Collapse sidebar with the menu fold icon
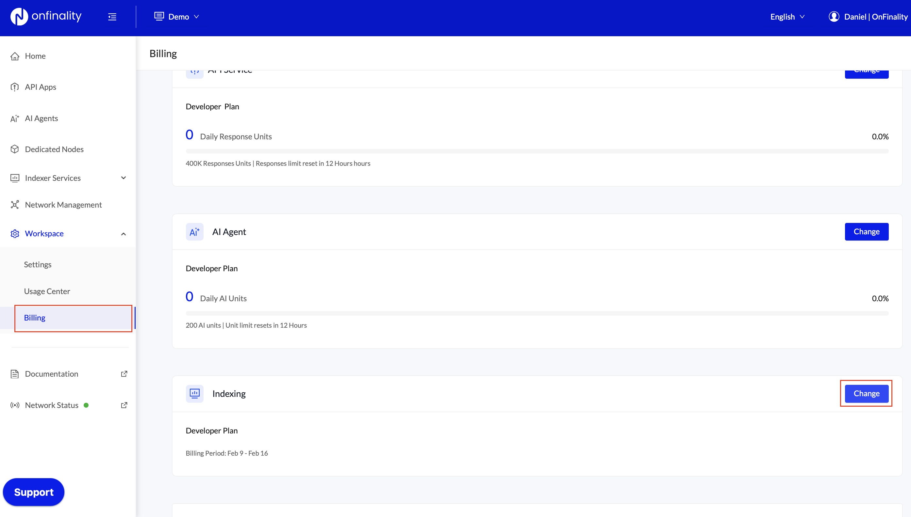Image resolution: width=911 pixels, height=517 pixels. tap(112, 17)
